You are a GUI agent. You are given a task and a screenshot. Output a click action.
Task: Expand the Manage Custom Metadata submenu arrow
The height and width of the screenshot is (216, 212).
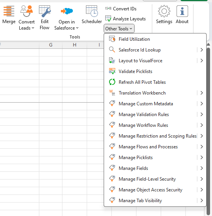[202, 103]
